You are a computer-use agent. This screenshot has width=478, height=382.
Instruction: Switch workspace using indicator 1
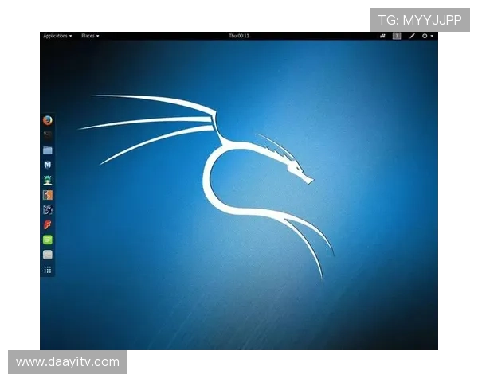point(397,36)
